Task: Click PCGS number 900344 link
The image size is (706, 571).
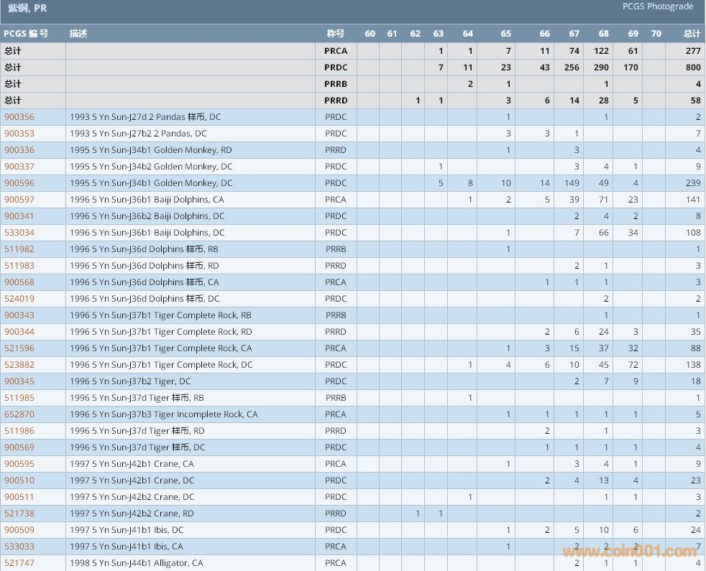Action: pos(19,332)
